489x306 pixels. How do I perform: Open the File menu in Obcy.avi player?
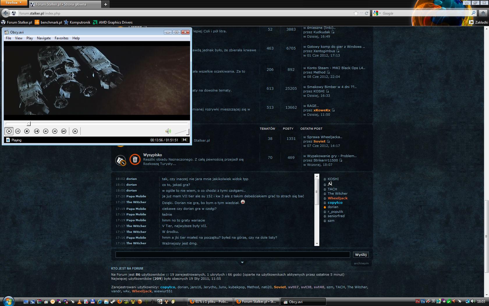coord(8,38)
